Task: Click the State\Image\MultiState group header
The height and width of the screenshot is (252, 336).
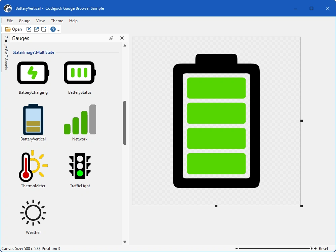Action: pos(33,52)
